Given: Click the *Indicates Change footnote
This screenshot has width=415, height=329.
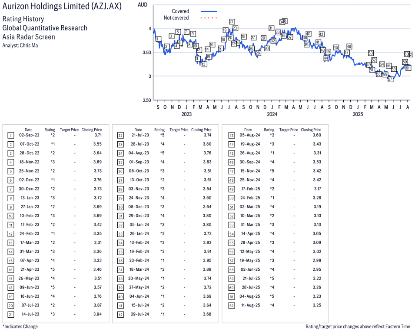Looking at the screenshot, I should 20,326.
